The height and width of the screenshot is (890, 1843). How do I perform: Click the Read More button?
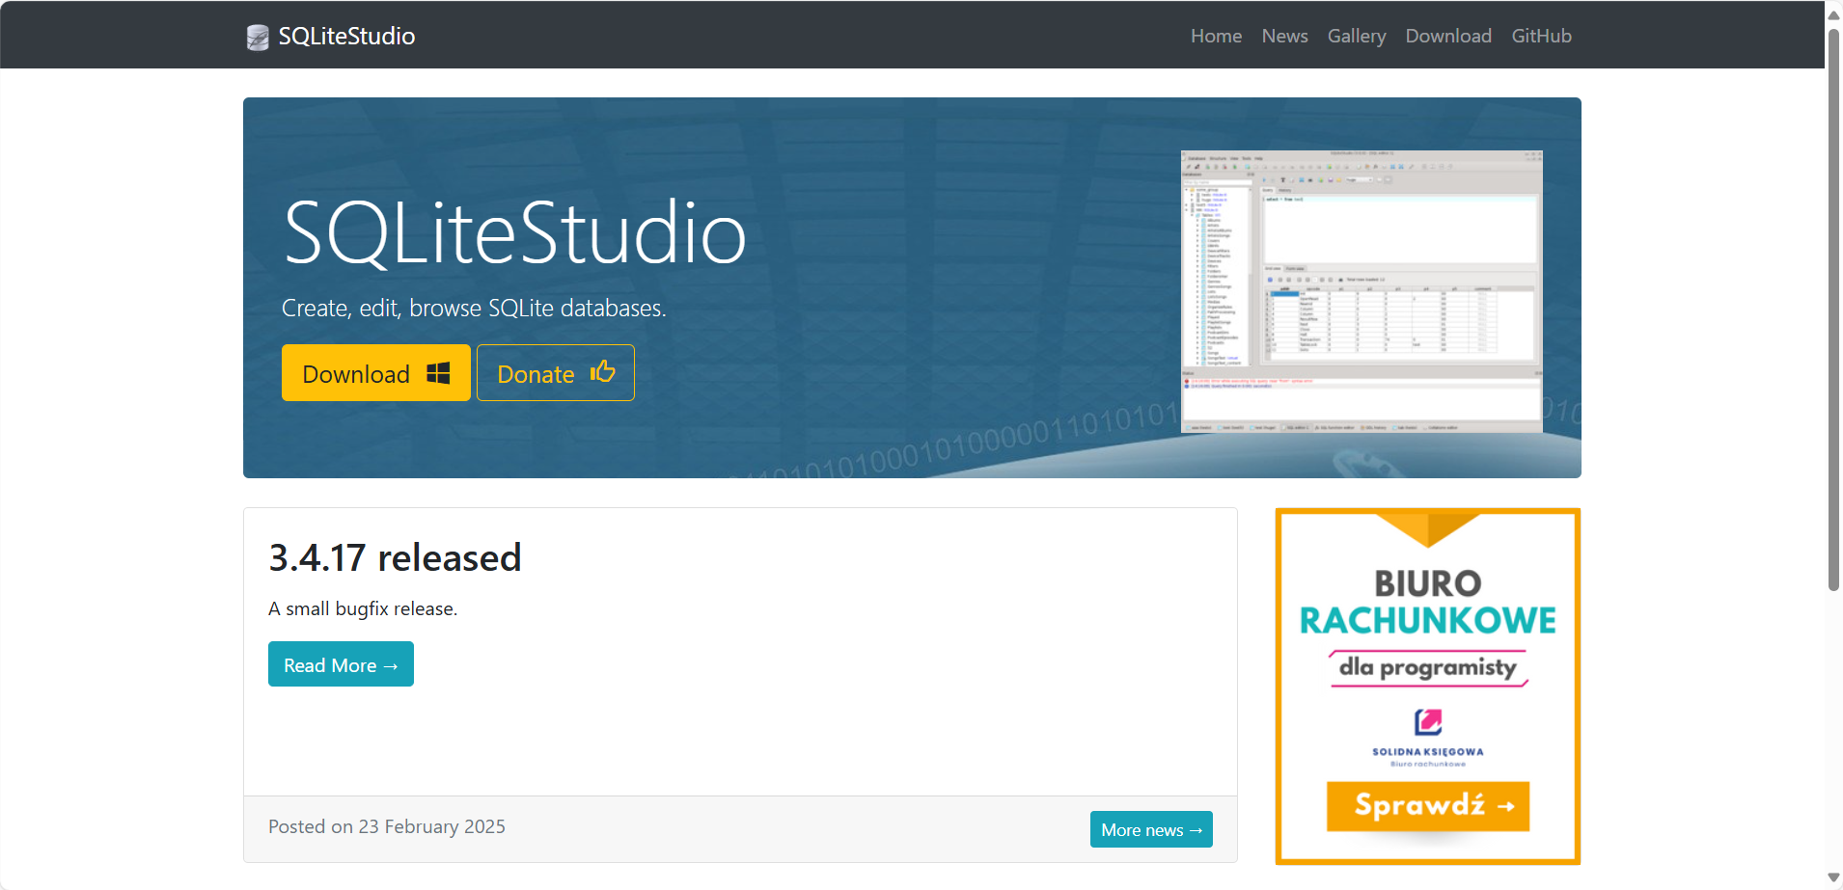point(341,664)
